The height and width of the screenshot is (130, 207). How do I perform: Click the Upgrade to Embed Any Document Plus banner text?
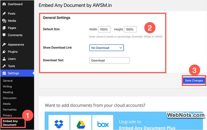[147, 125]
